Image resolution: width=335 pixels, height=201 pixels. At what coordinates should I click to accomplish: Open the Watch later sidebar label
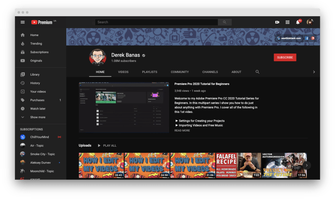click(x=38, y=109)
